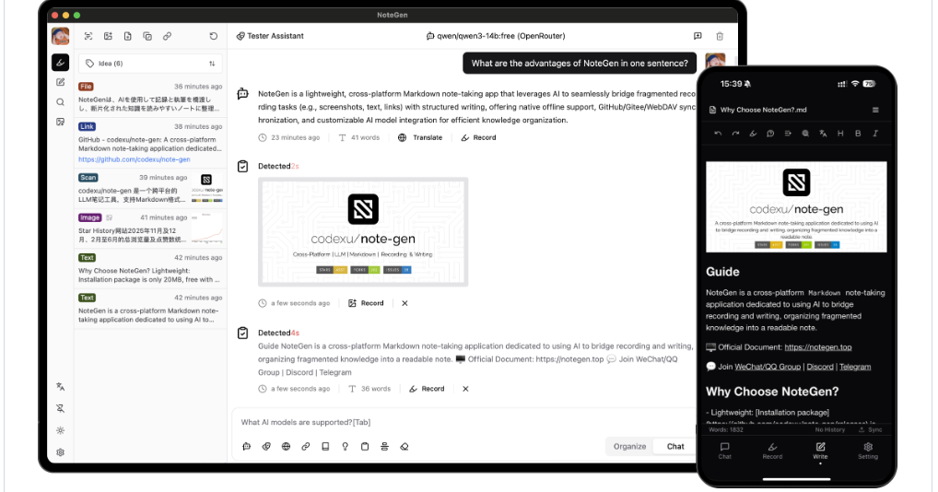Viewport: 938px width, 492px height.
Task: Tap the Setting tab in phone bottom bar
Action: (868, 451)
